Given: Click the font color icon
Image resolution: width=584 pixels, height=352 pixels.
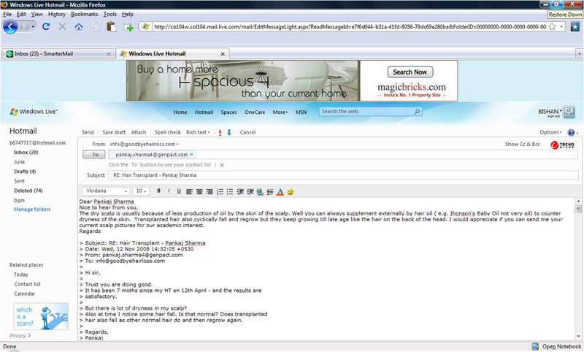Looking at the screenshot, I should point(280,191).
